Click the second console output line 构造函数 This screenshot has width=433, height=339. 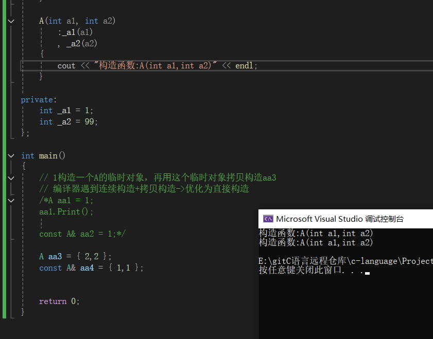(316, 243)
